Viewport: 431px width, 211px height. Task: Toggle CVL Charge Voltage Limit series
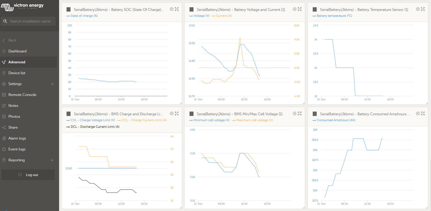pyautogui.click(x=91, y=120)
